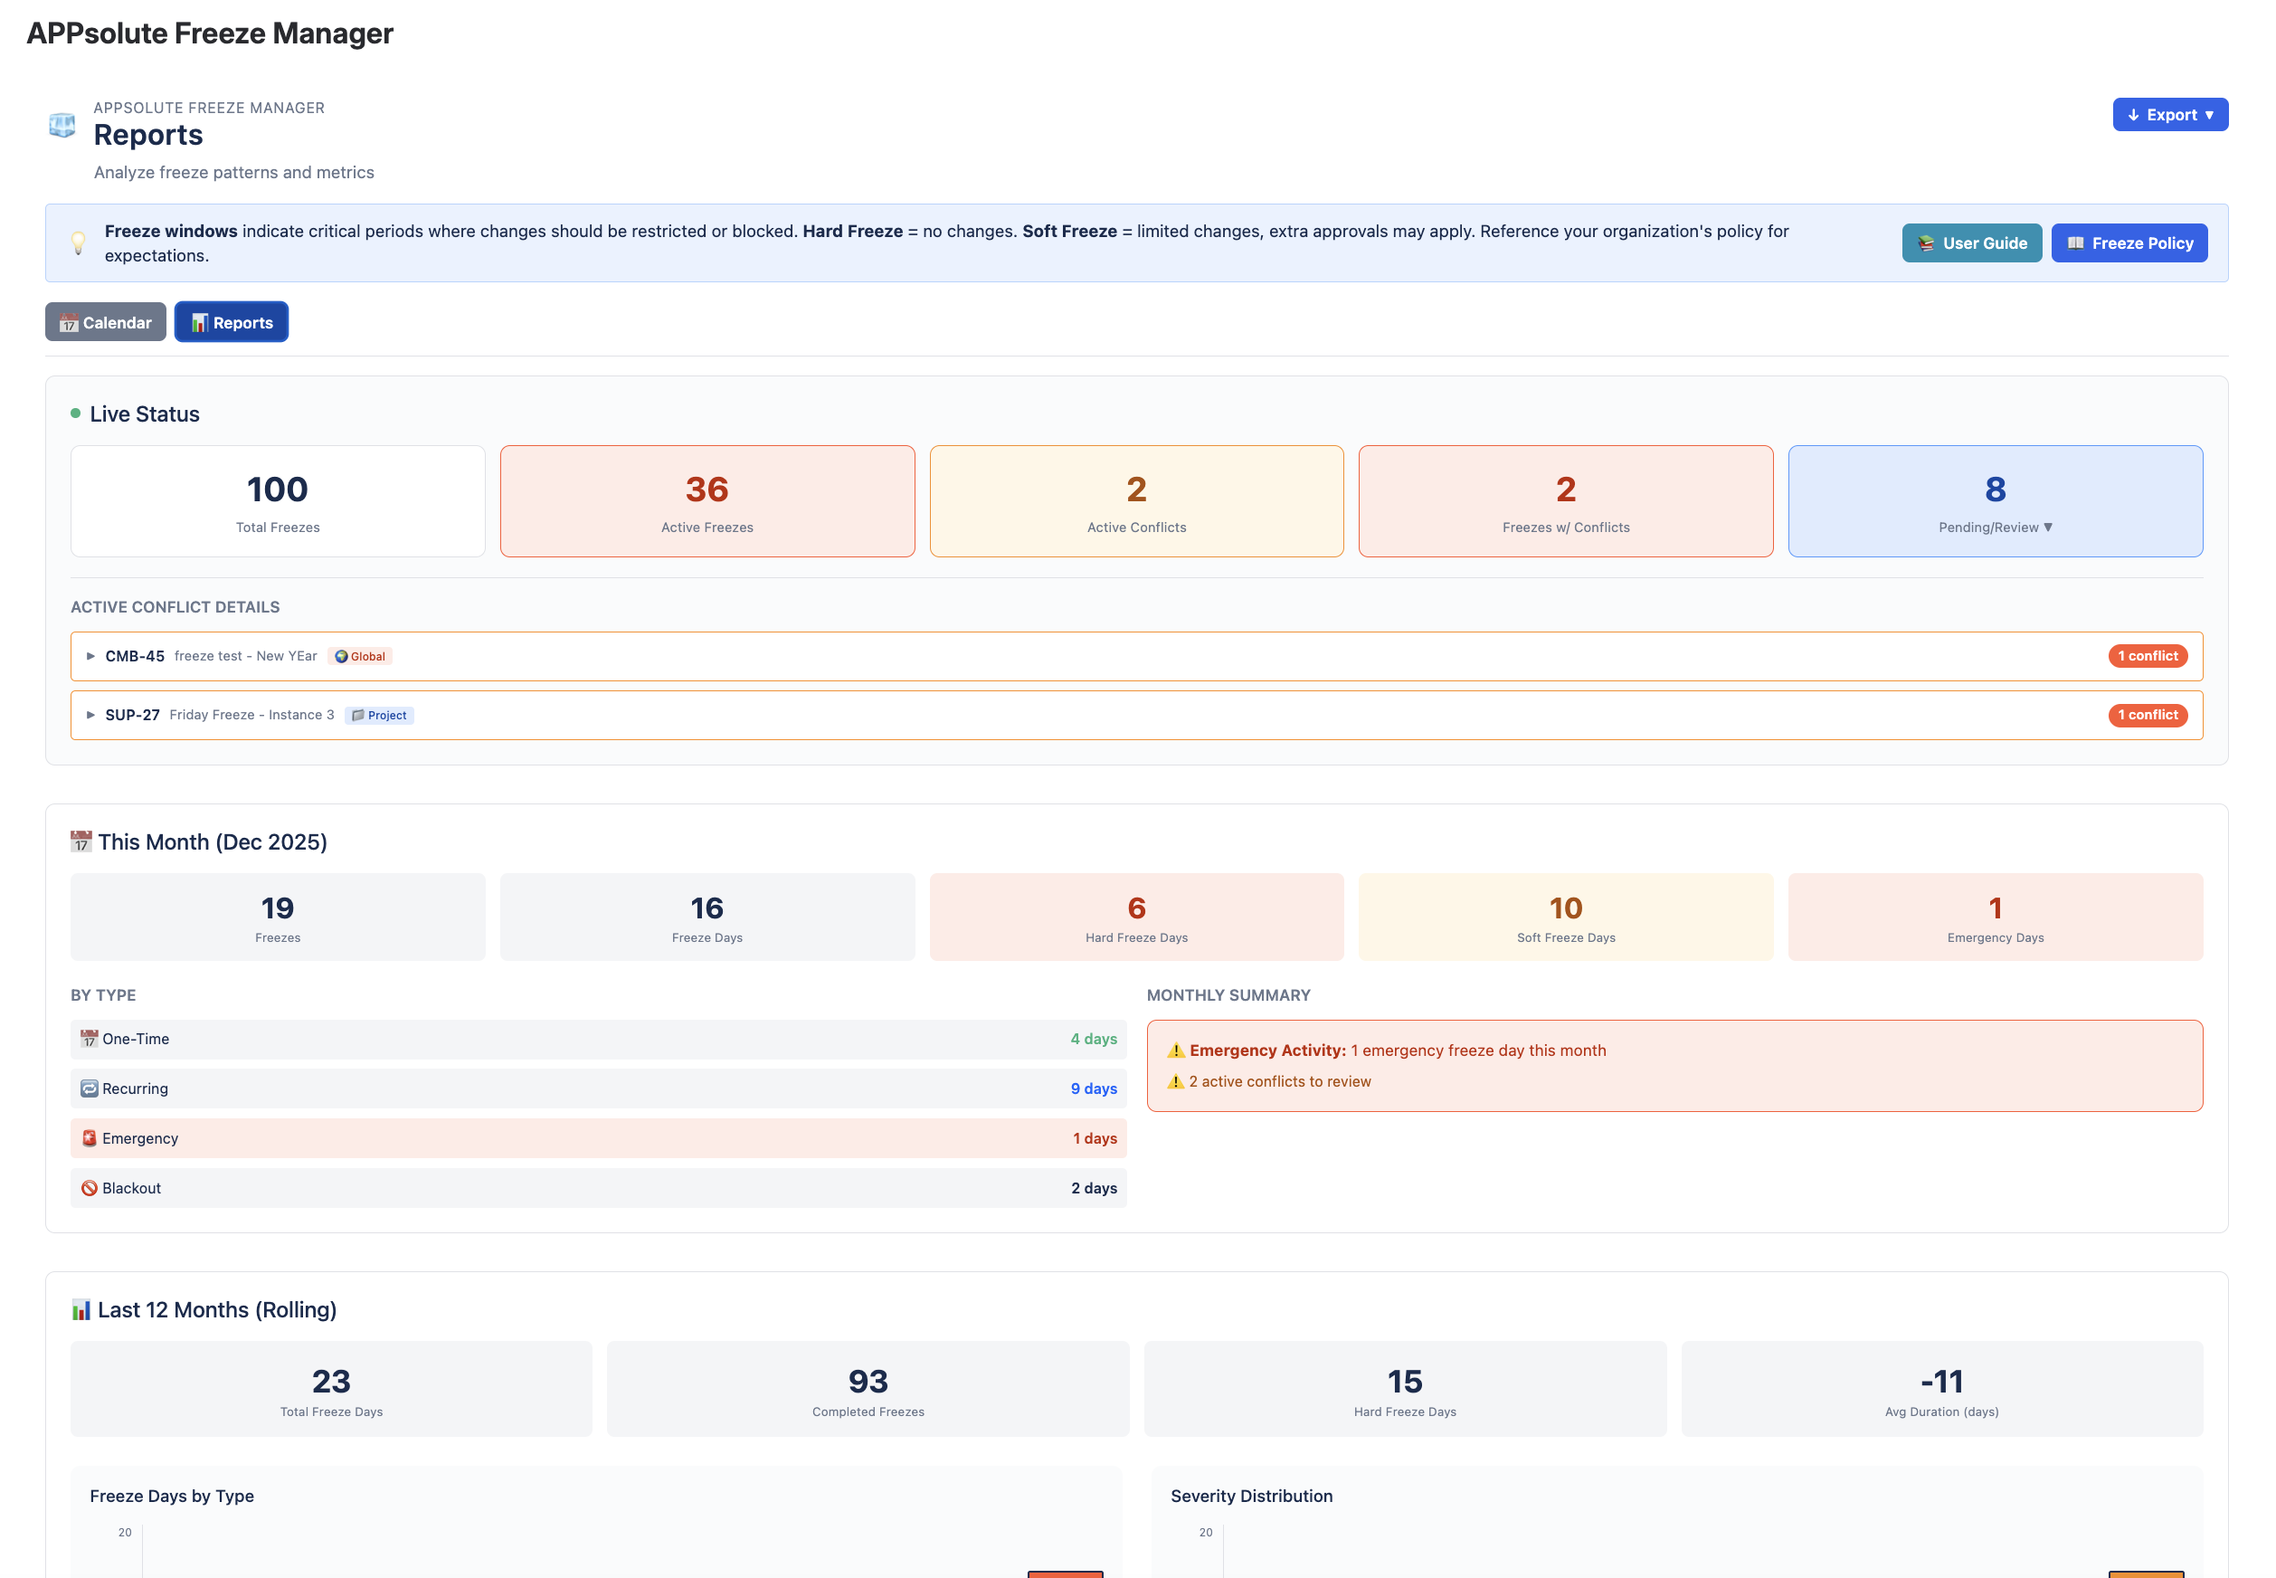Click the Project scope badge on SUP-27
2276x1578 pixels.
pos(380,716)
